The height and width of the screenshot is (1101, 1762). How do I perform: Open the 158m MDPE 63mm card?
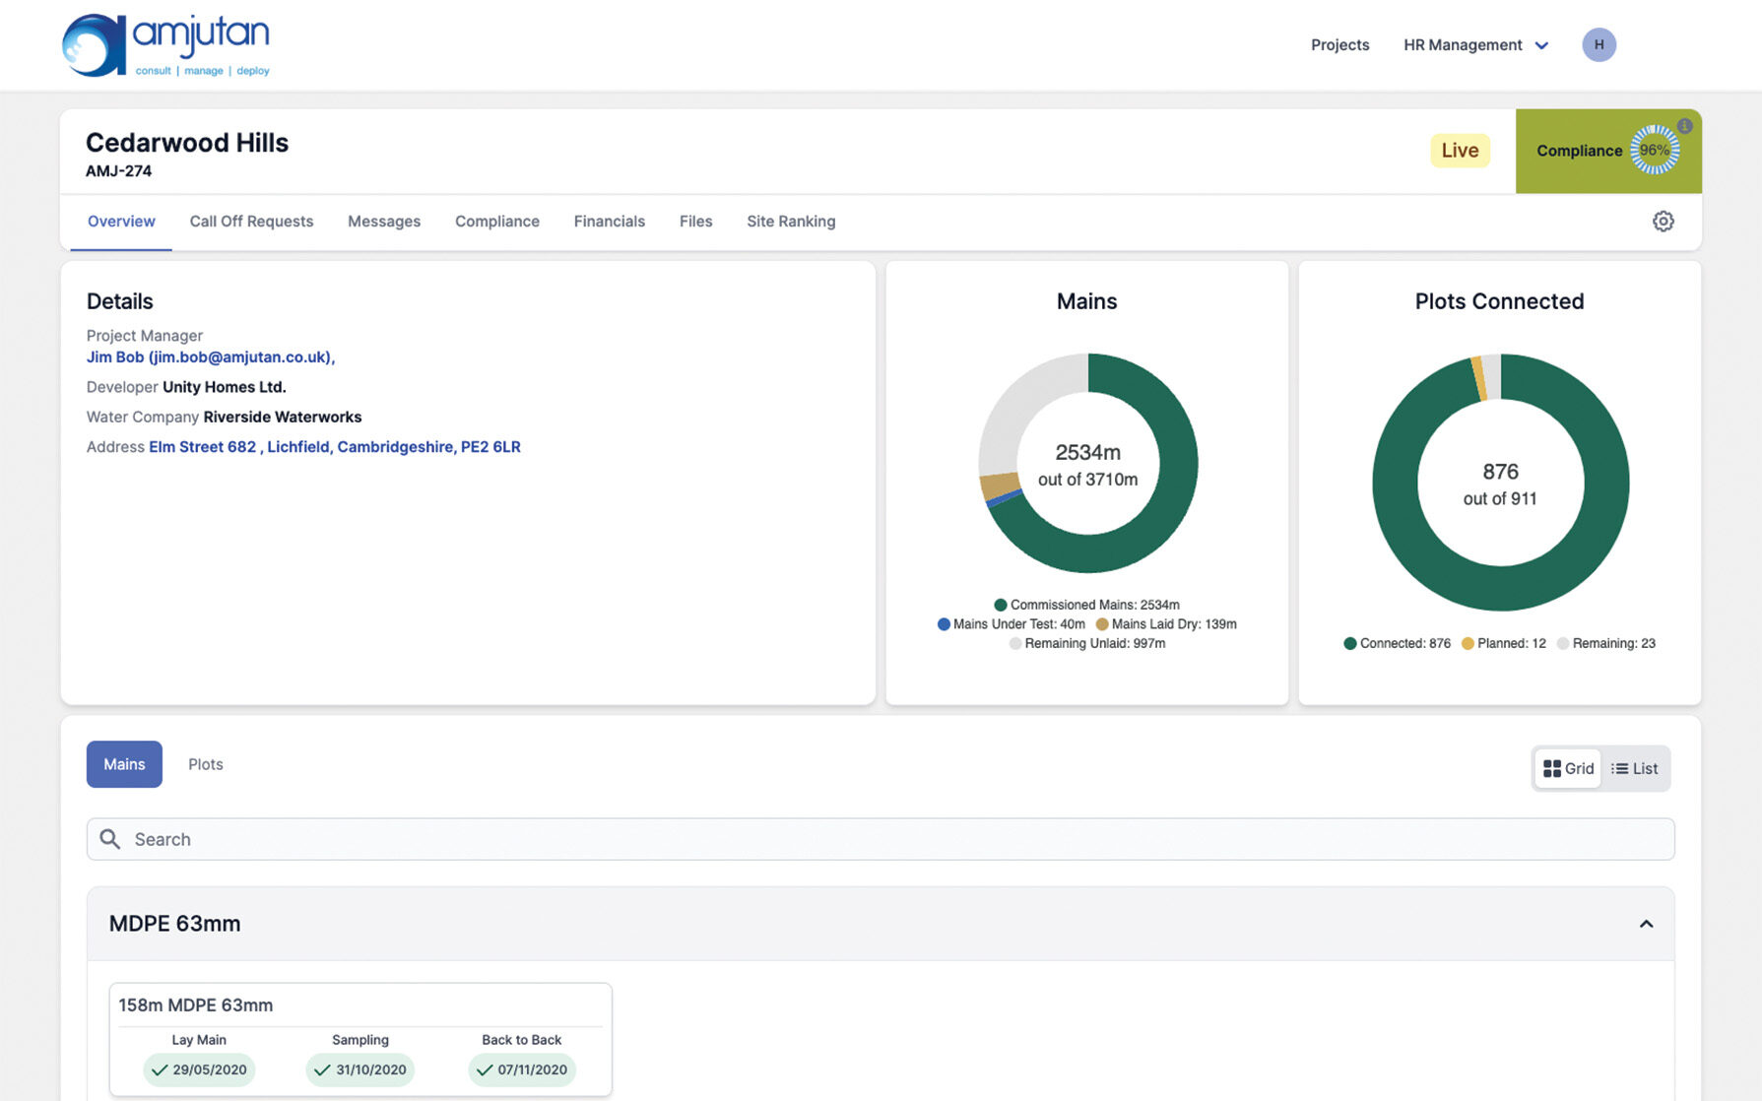tap(196, 1005)
